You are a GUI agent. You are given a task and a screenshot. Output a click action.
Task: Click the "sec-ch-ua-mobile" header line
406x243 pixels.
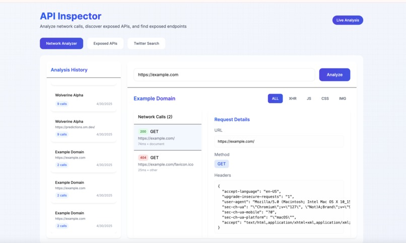pyautogui.click(x=249, y=212)
